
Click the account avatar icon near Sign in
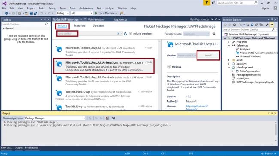[x=276, y=8]
